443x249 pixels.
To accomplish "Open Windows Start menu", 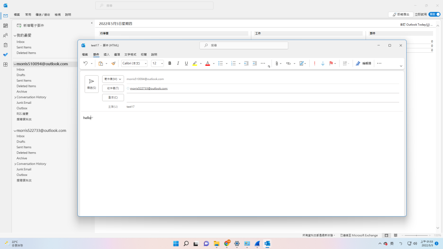I will [176, 243].
